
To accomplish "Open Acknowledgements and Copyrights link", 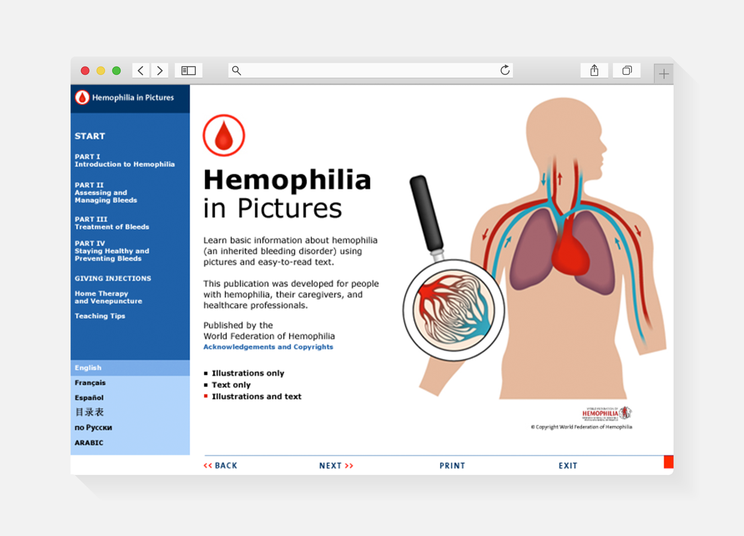I will tap(268, 347).
